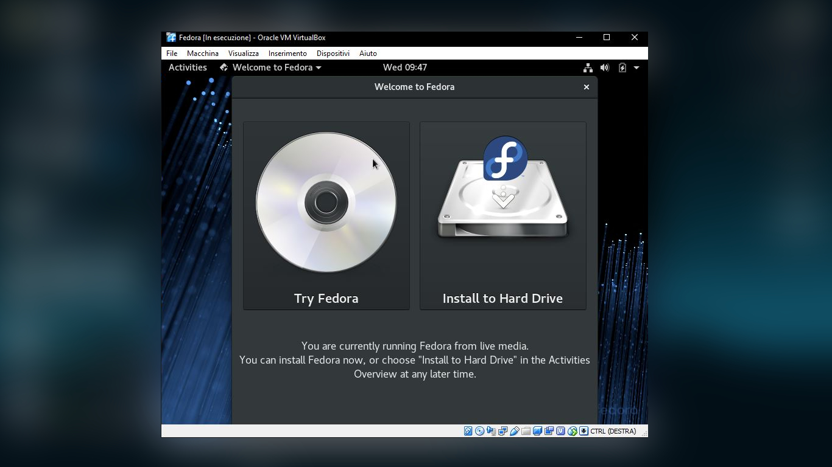Click the CPU icon in VirtualBox status bar

coord(560,431)
